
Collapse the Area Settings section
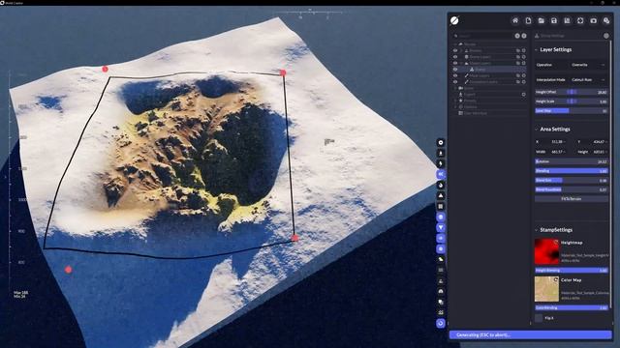pos(536,129)
